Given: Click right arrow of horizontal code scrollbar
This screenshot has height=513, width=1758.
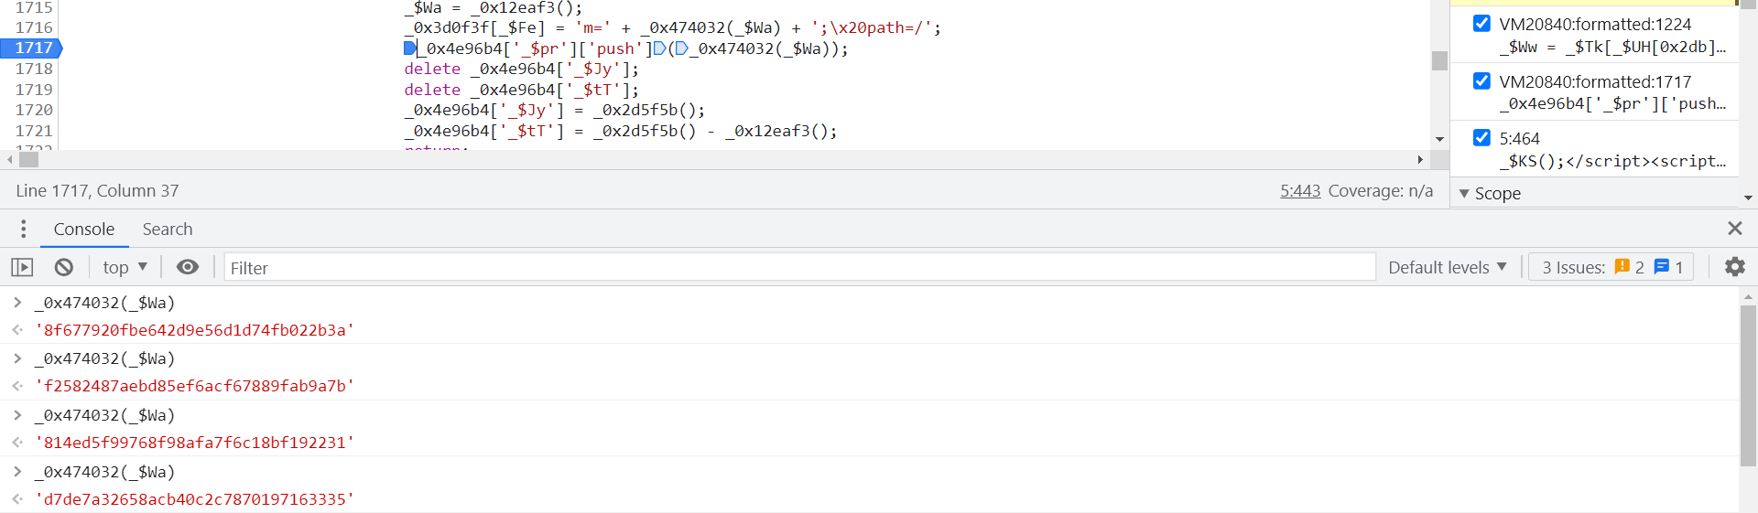Looking at the screenshot, I should 1420,159.
